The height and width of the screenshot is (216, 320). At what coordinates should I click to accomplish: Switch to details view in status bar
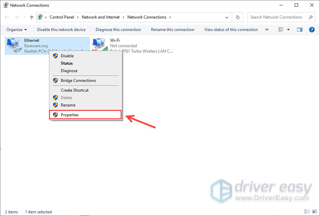pos(307,212)
